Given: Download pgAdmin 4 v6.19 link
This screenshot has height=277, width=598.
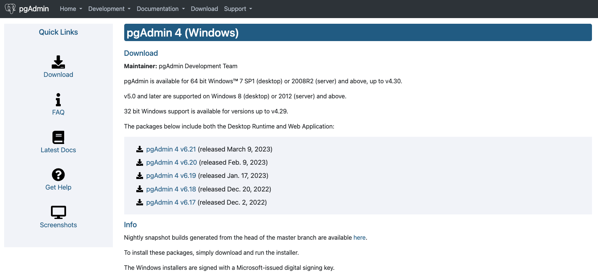Looking at the screenshot, I should [171, 176].
